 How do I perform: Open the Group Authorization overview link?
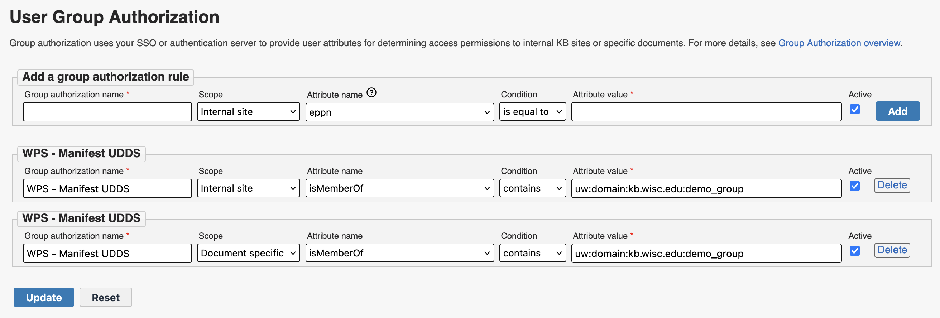(839, 43)
